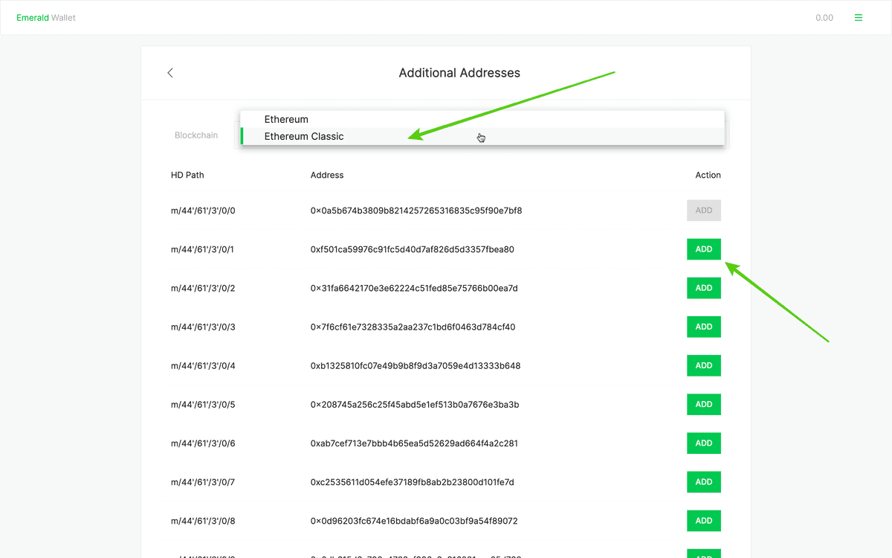Open the Blockchain selector dropdown
Image resolution: width=892 pixels, height=558 pixels.
[x=196, y=135]
